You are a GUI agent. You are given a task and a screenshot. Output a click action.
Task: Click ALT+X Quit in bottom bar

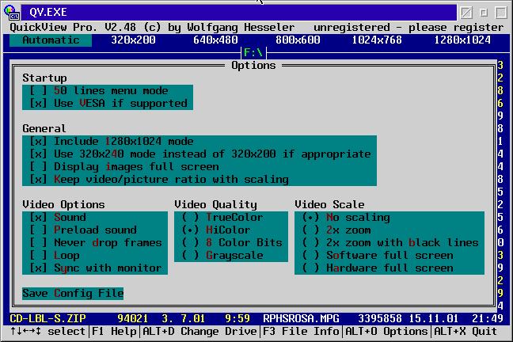point(465,331)
